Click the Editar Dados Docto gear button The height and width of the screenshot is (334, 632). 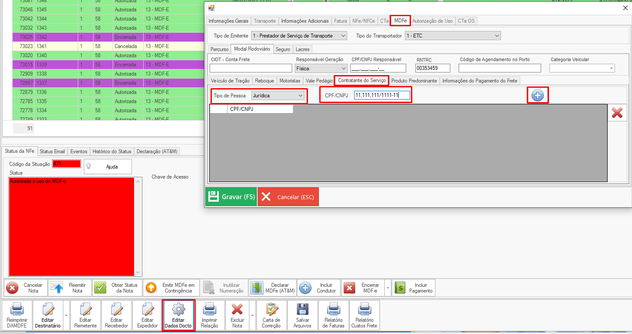tap(178, 315)
